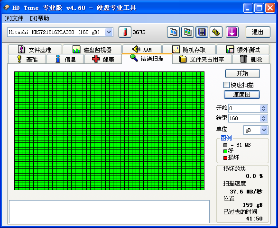
Task: Click the 开始 value input field
Action: pyautogui.click(x=244, y=108)
